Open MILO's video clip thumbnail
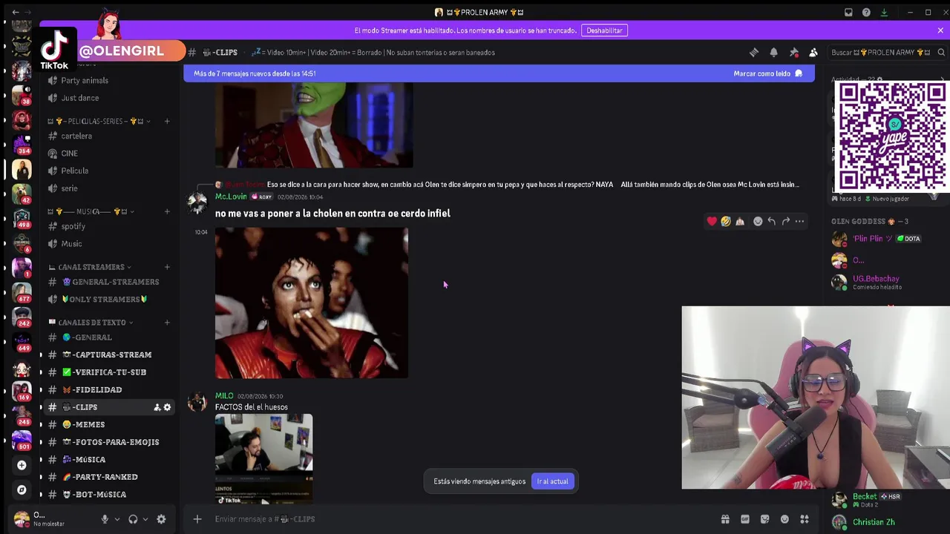The height and width of the screenshot is (534, 950). click(263, 459)
